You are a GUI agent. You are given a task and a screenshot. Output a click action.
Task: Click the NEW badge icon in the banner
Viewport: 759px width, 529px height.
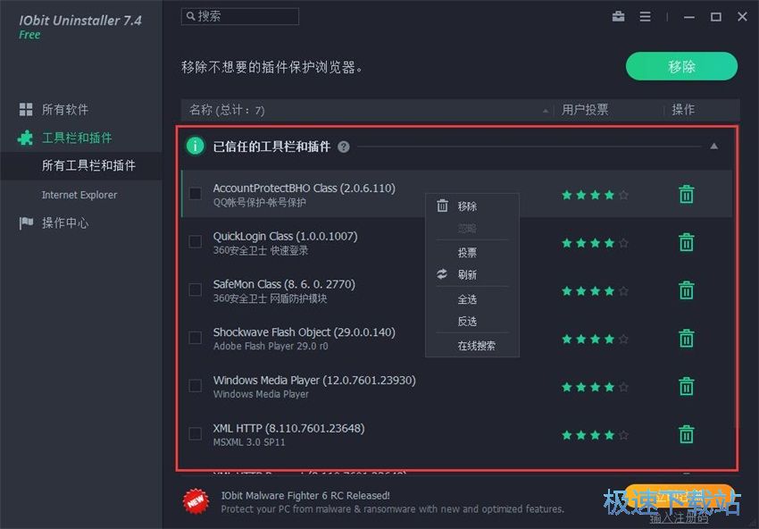pyautogui.click(x=196, y=502)
